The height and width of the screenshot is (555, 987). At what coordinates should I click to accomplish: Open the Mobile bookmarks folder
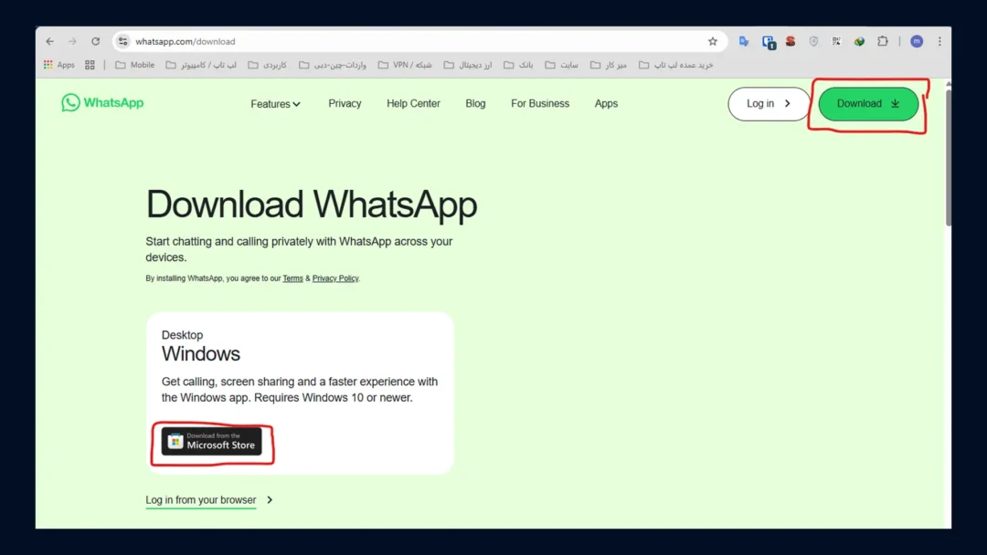pyautogui.click(x=135, y=65)
